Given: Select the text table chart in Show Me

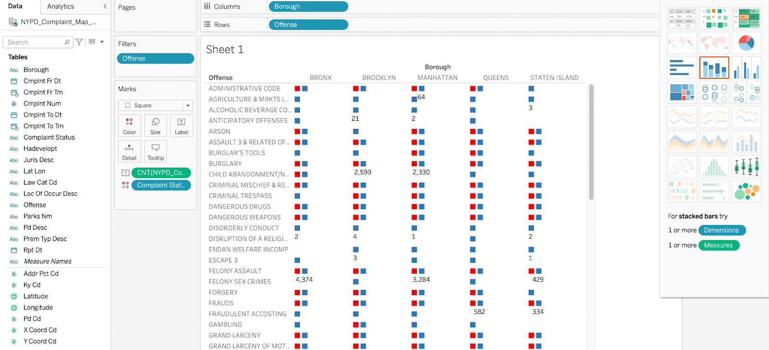Looking at the screenshot, I should point(682,18).
